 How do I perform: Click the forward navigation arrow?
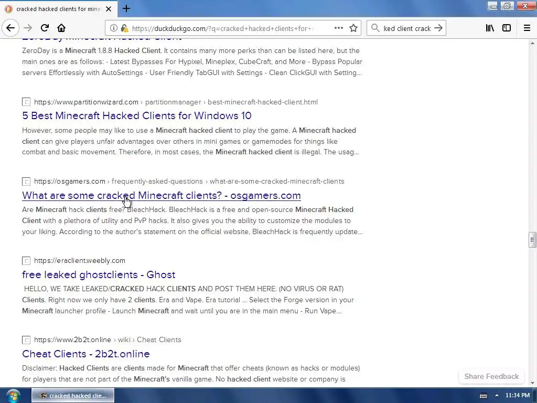[28, 28]
